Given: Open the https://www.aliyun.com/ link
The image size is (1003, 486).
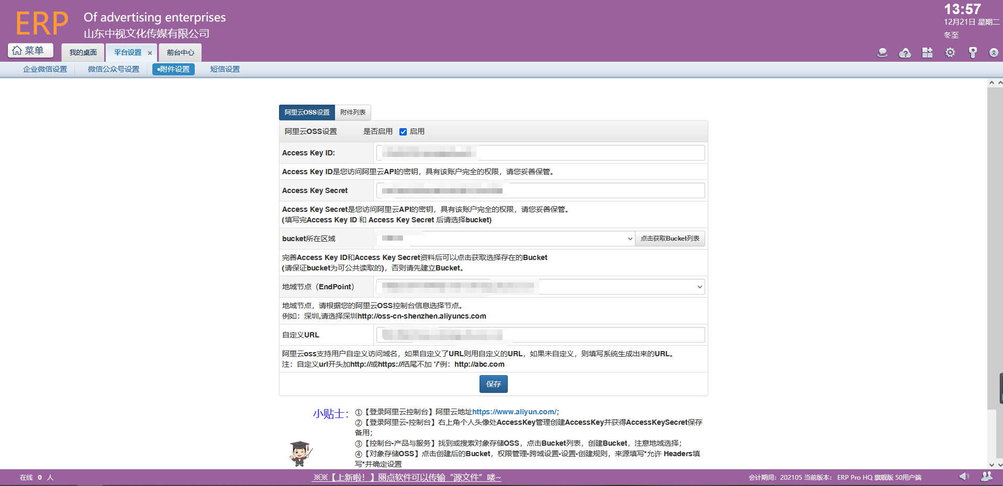Looking at the screenshot, I should click(514, 412).
